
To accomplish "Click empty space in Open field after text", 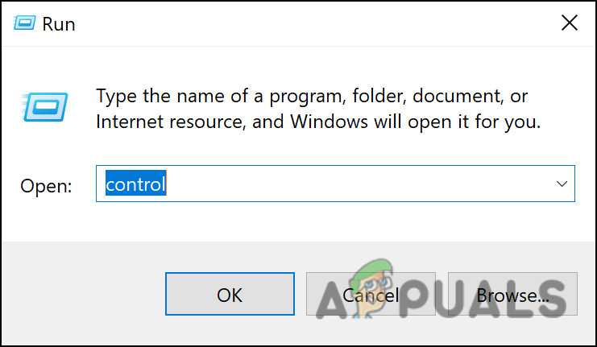I will coord(363,184).
